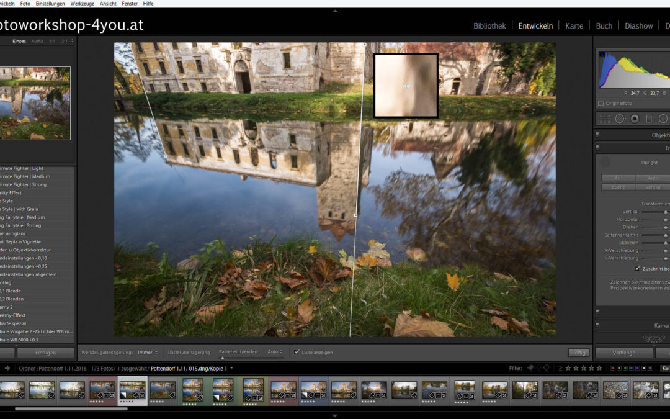This screenshot has height=419, width=670.
Task: Open the Buch module
Action: (604, 26)
